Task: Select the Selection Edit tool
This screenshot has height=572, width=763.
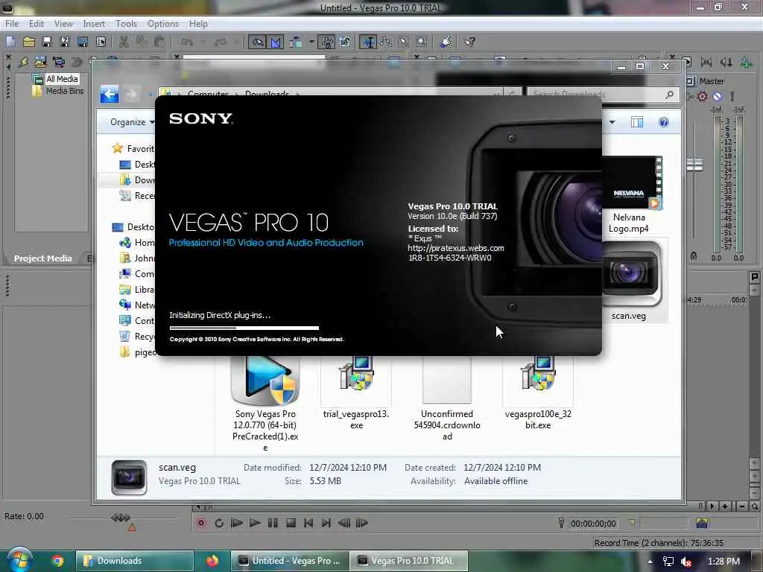Action: click(404, 42)
